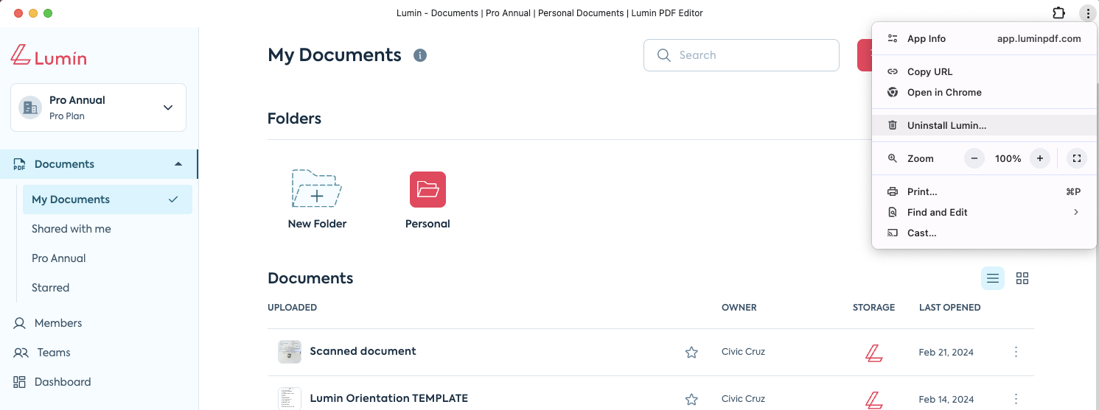1099x410 pixels.
Task: Open the Scanned document title
Action: pyautogui.click(x=363, y=351)
